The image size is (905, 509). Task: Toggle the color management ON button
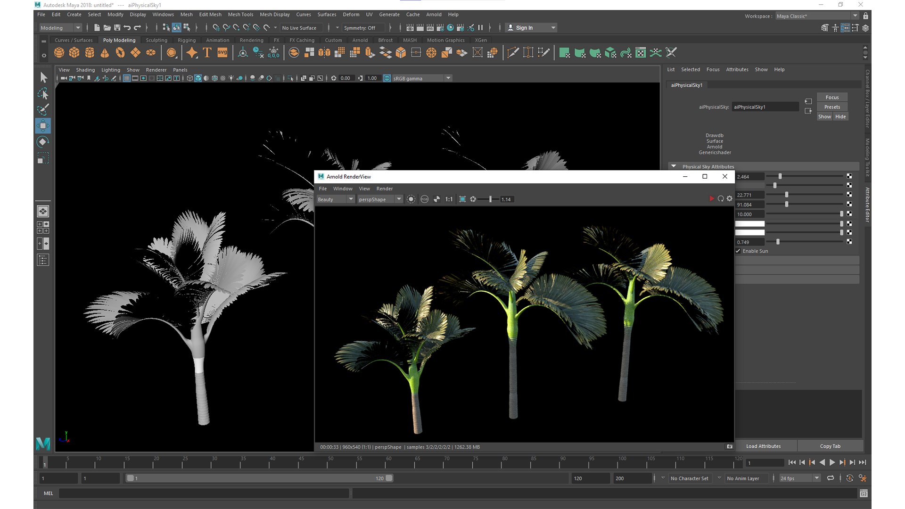[387, 78]
